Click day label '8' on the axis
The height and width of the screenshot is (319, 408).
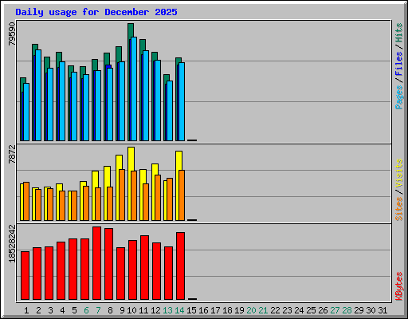[x=110, y=310]
